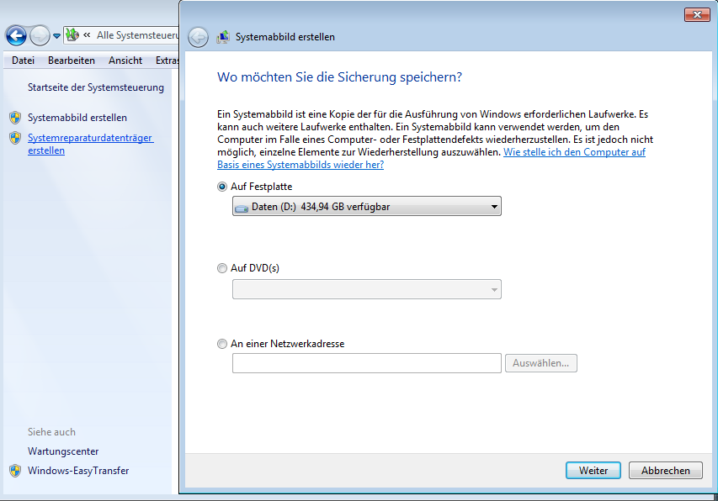Open the Extras menu
718x501 pixels.
click(167, 61)
